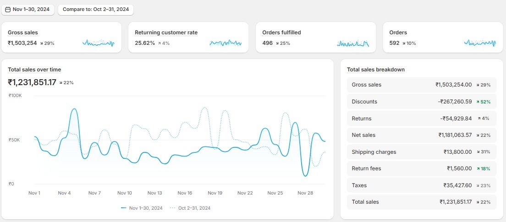Screen dimensions: 506x222
Task: Click the Nov 28 label on the chart axis
Action: tap(305, 193)
